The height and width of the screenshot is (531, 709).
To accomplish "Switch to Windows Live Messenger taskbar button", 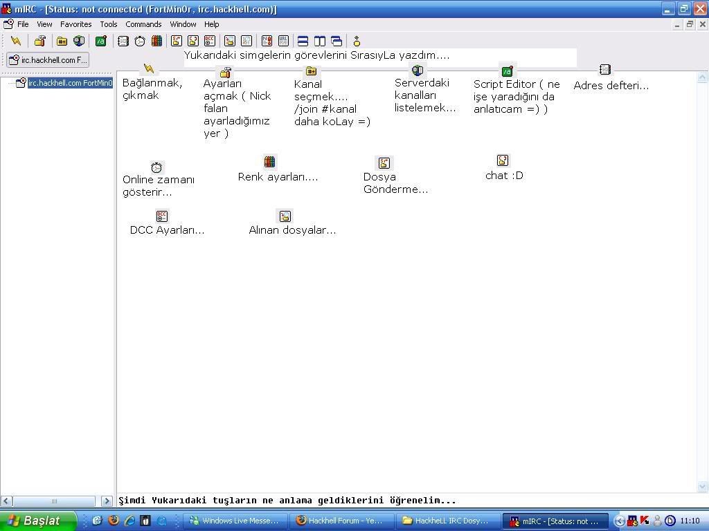I will pos(236,521).
